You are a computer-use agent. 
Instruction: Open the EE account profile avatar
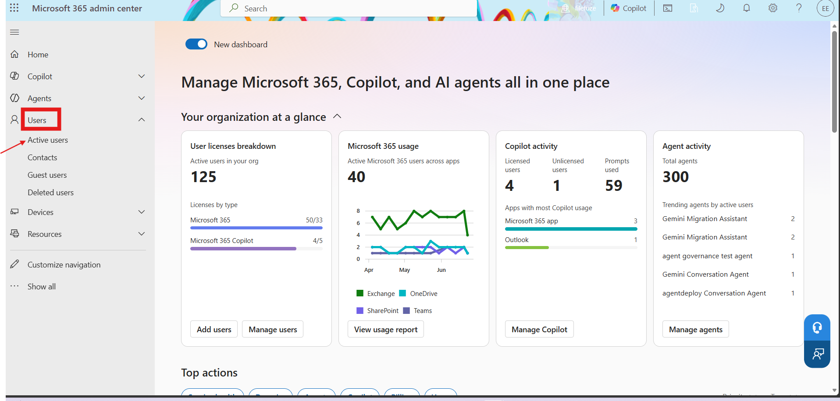tap(825, 8)
